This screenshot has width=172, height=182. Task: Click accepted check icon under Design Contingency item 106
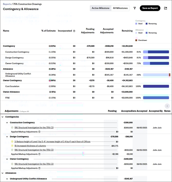pos(12,150)
